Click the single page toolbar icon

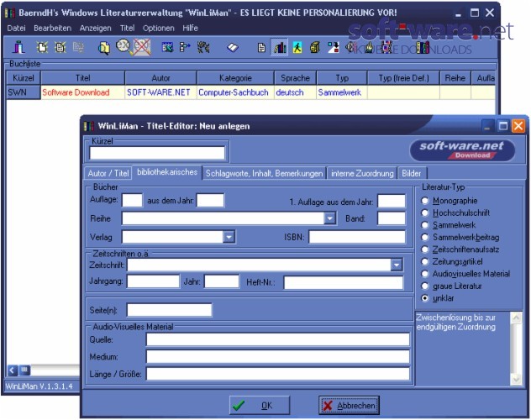pyautogui.click(x=261, y=47)
